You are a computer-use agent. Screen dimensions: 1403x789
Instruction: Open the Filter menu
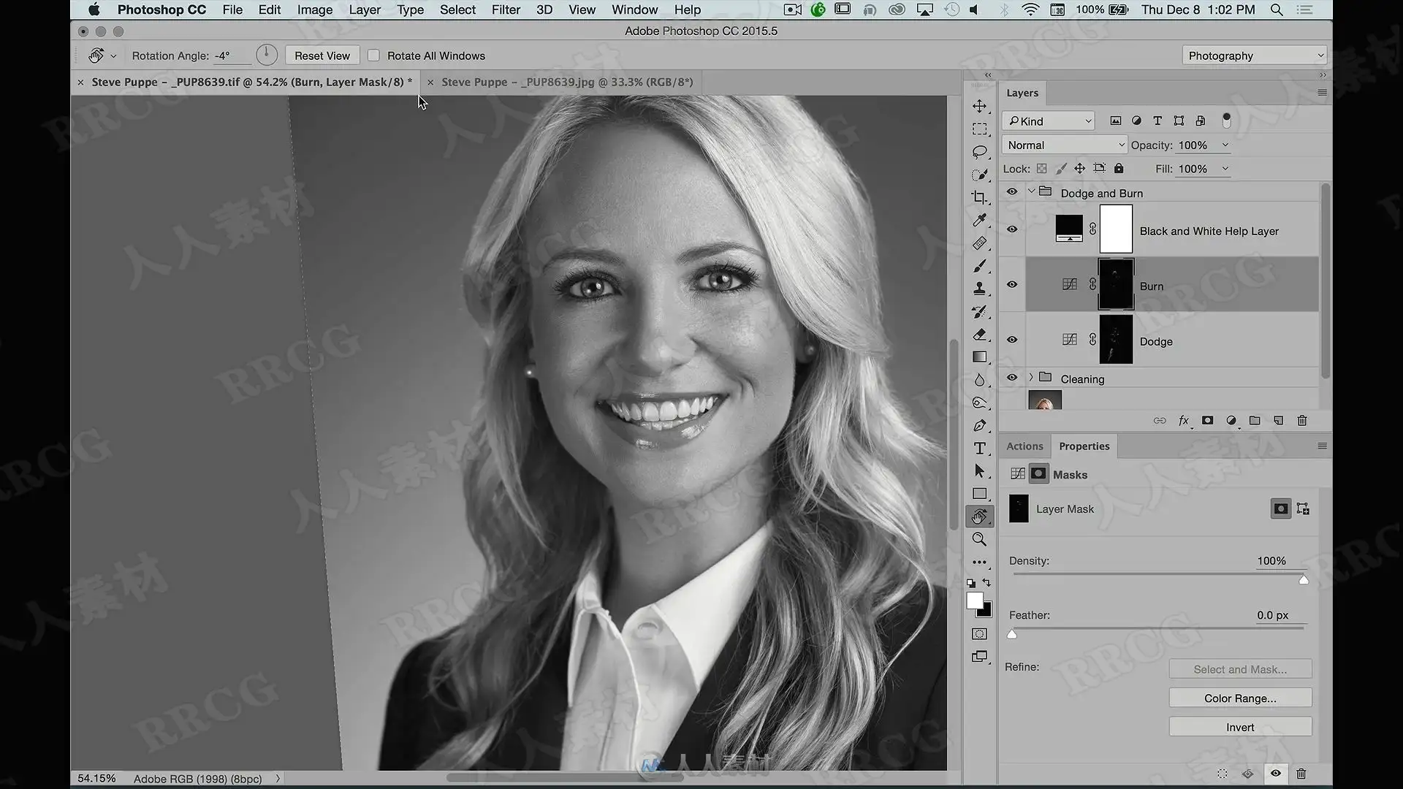point(506,9)
